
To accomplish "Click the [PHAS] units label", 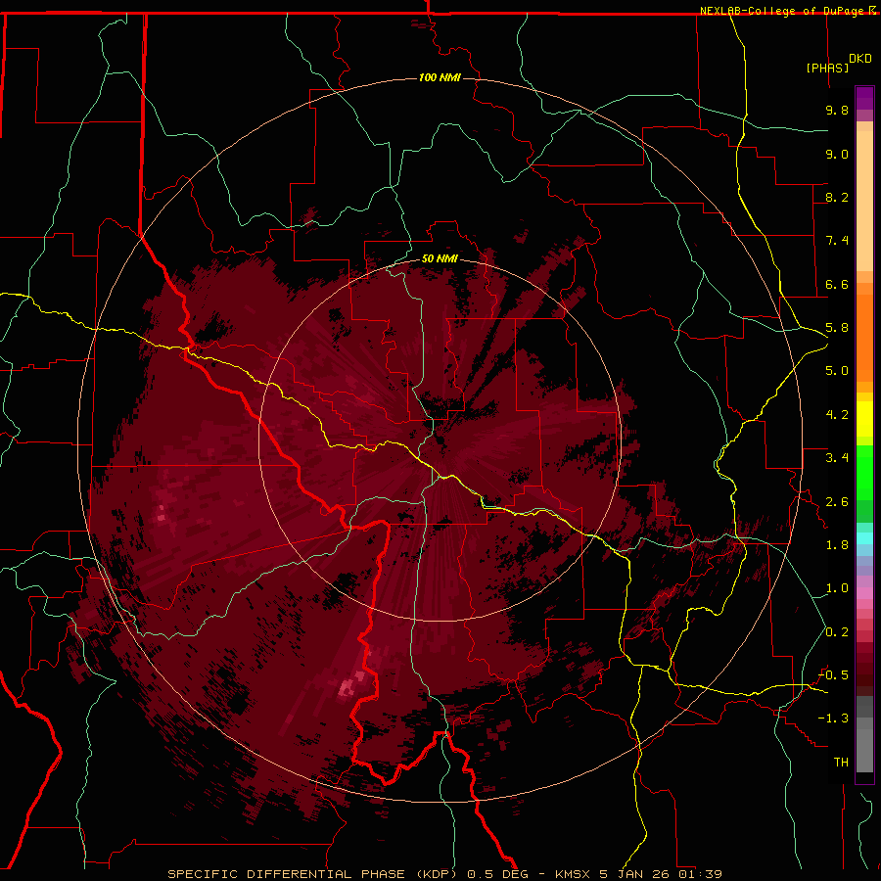I will [x=827, y=68].
